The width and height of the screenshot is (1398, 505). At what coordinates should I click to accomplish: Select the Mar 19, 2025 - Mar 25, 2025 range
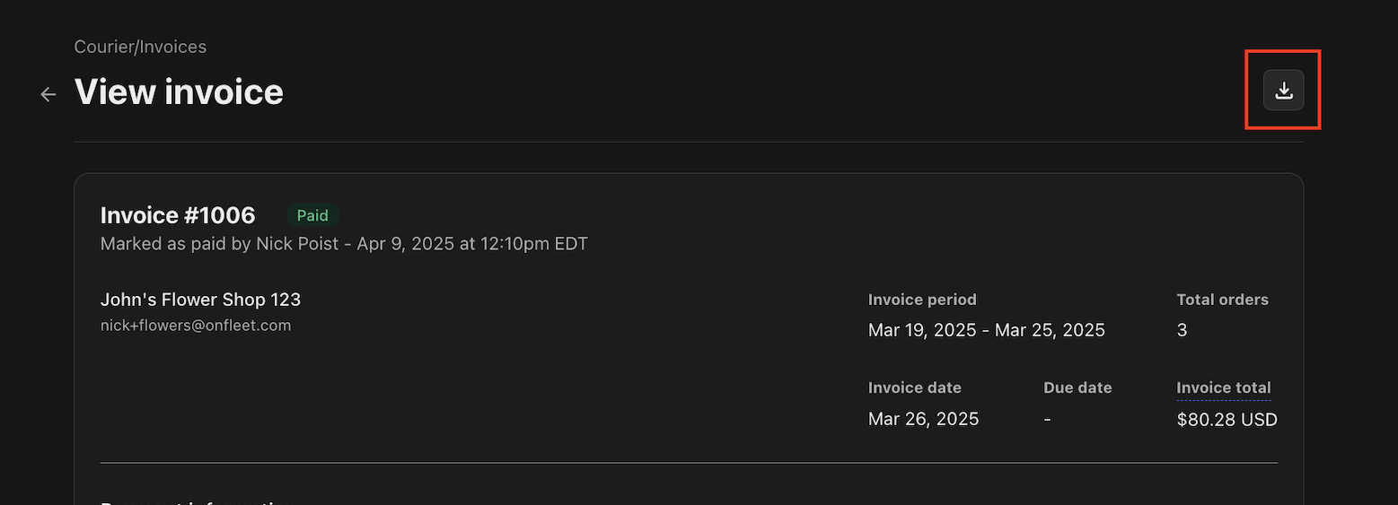tap(986, 330)
